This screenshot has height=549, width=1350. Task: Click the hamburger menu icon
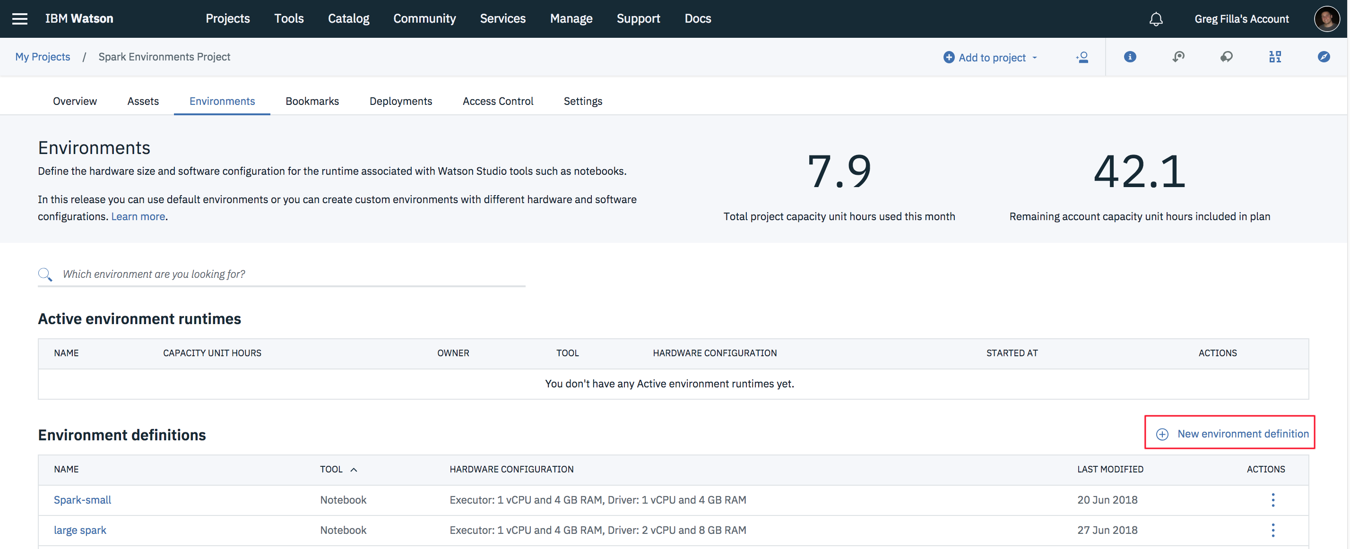[x=20, y=18]
